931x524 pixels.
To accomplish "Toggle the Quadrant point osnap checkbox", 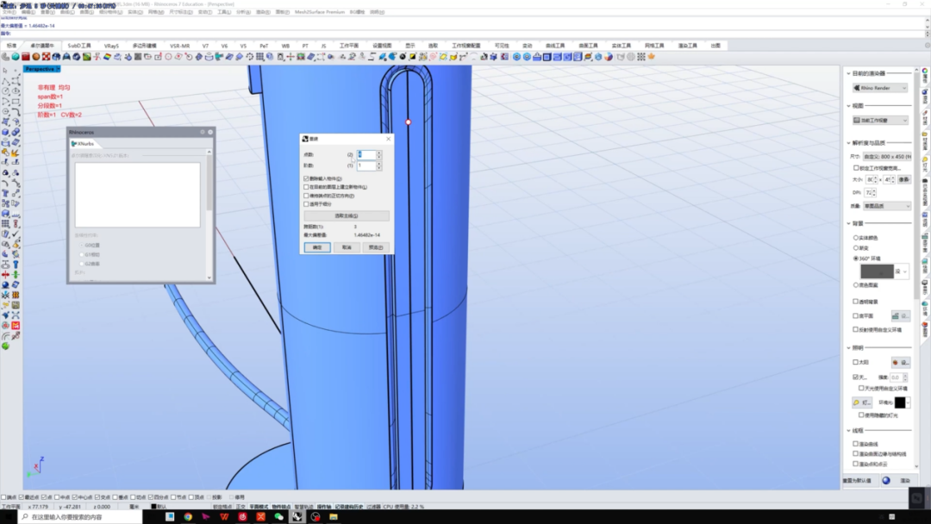I will (x=151, y=497).
